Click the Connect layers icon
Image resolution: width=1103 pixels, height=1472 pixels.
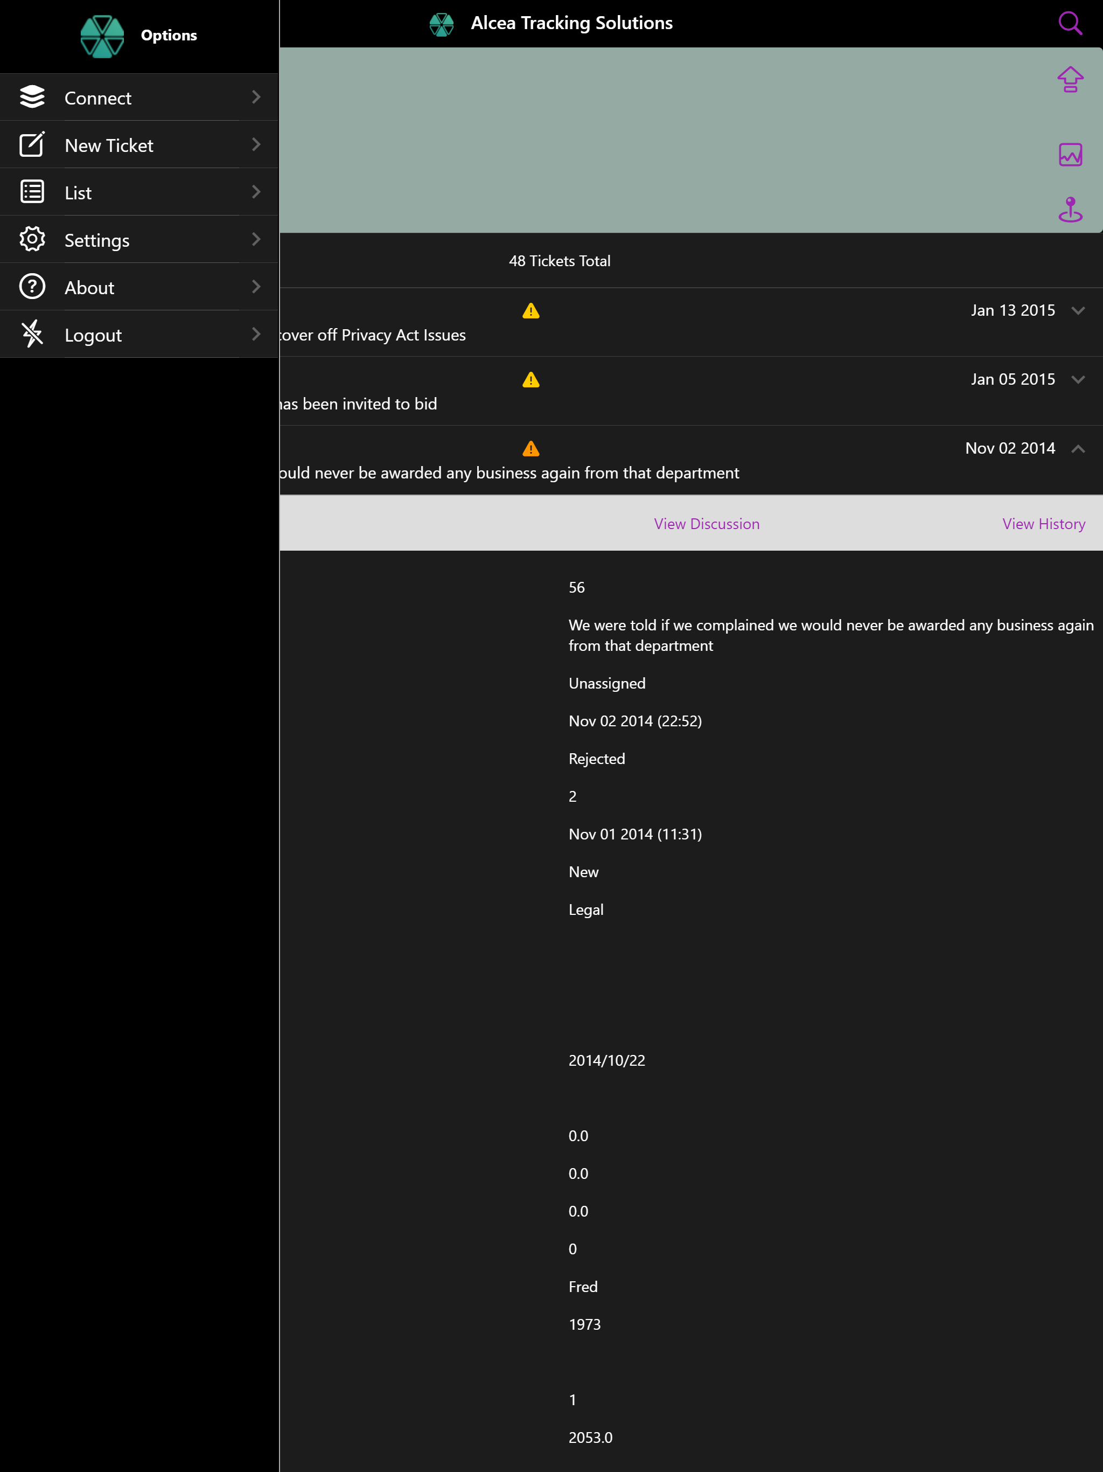(32, 97)
